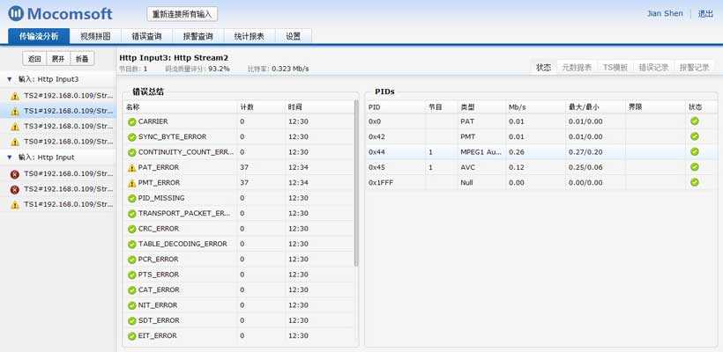Click green status icon for PID 0x1FFF
Screen dimensions: 723x352
coord(695,182)
